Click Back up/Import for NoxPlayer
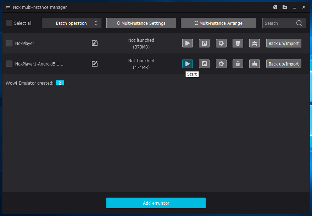 (284, 43)
